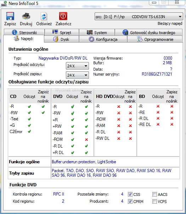Open the current drive selection dropdown

click(x=139, y=17)
